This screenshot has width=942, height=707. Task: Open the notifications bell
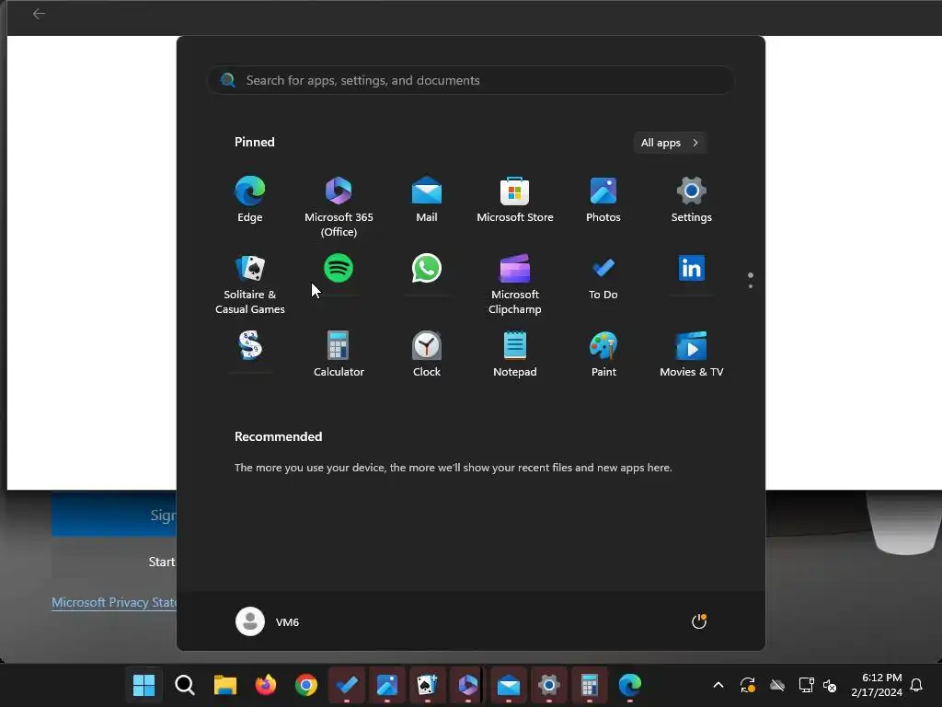916,685
